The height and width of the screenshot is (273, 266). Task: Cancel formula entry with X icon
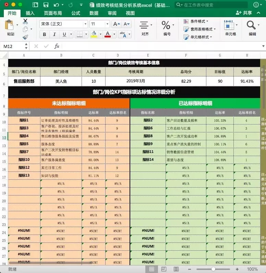point(36,46)
